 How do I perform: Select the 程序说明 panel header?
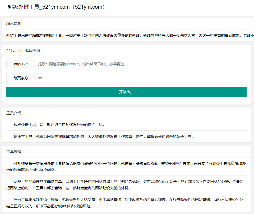(14, 24)
